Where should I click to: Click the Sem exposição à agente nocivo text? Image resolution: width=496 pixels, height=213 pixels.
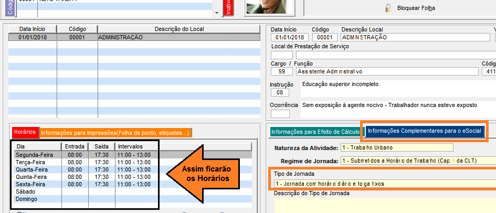click(389, 105)
